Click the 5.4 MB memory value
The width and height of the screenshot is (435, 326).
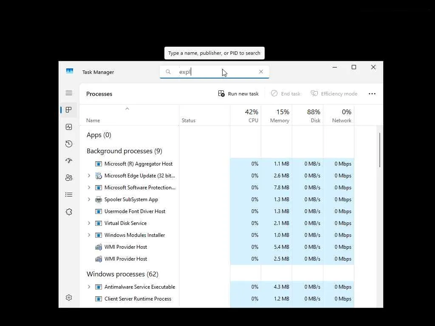(x=281, y=247)
